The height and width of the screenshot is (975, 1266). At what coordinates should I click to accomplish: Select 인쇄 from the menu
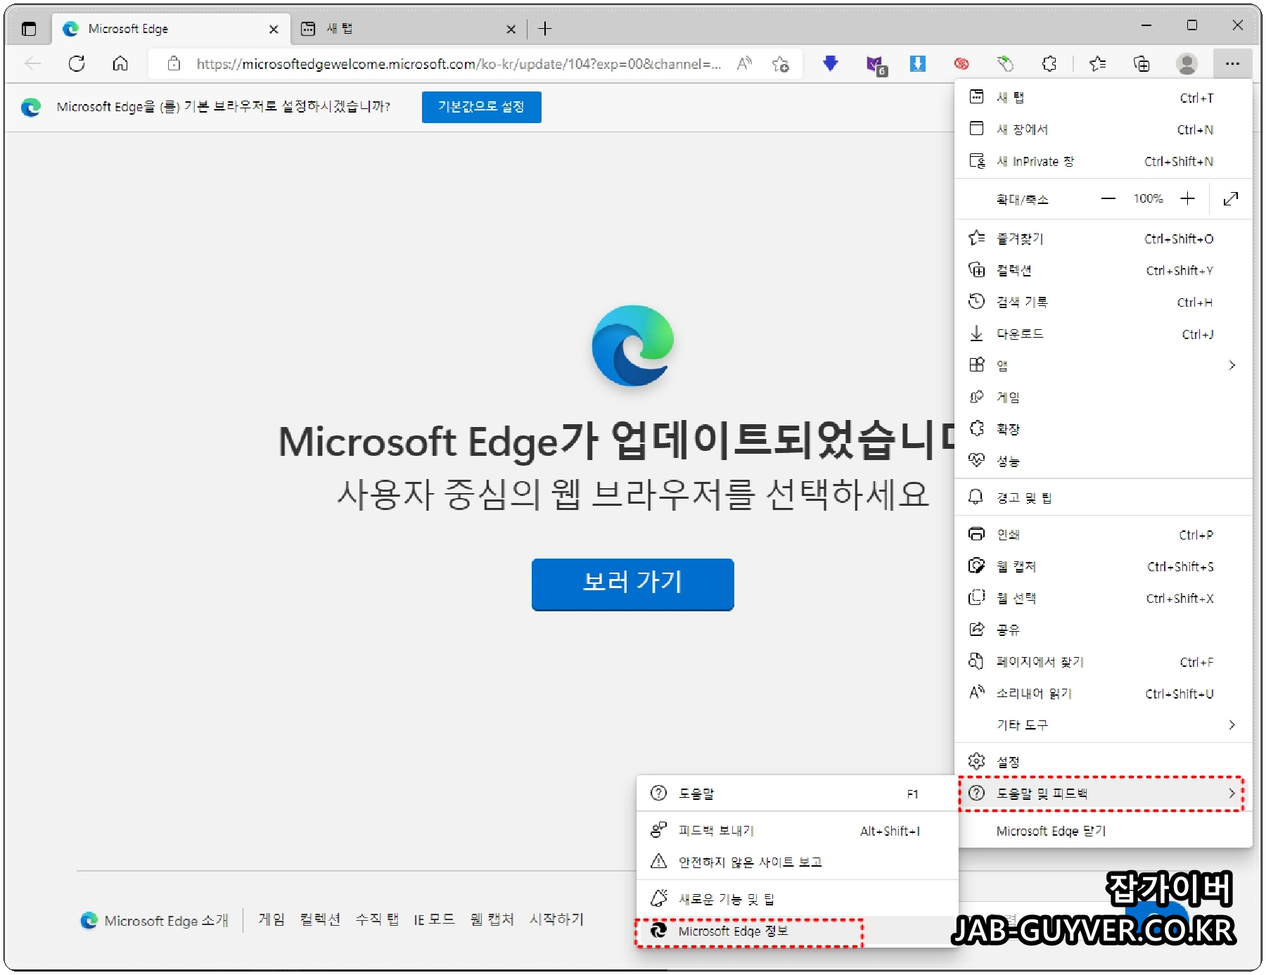pyautogui.click(x=1103, y=535)
